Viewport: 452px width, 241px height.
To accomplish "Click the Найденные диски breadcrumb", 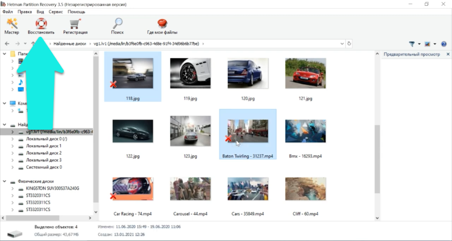I will point(70,44).
